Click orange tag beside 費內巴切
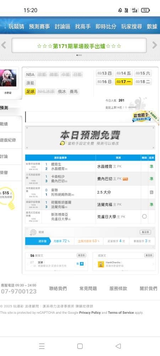Viewport: 160px width, 356px height. point(125,179)
